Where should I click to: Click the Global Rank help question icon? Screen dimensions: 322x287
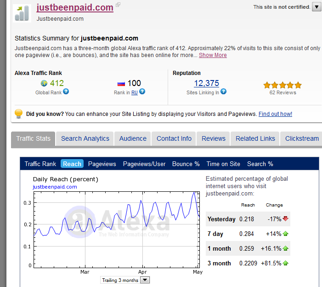pyautogui.click(x=66, y=92)
